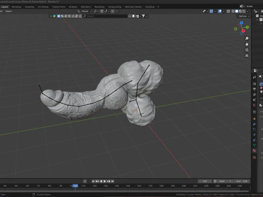Toggle proportional editing

(112, 11)
